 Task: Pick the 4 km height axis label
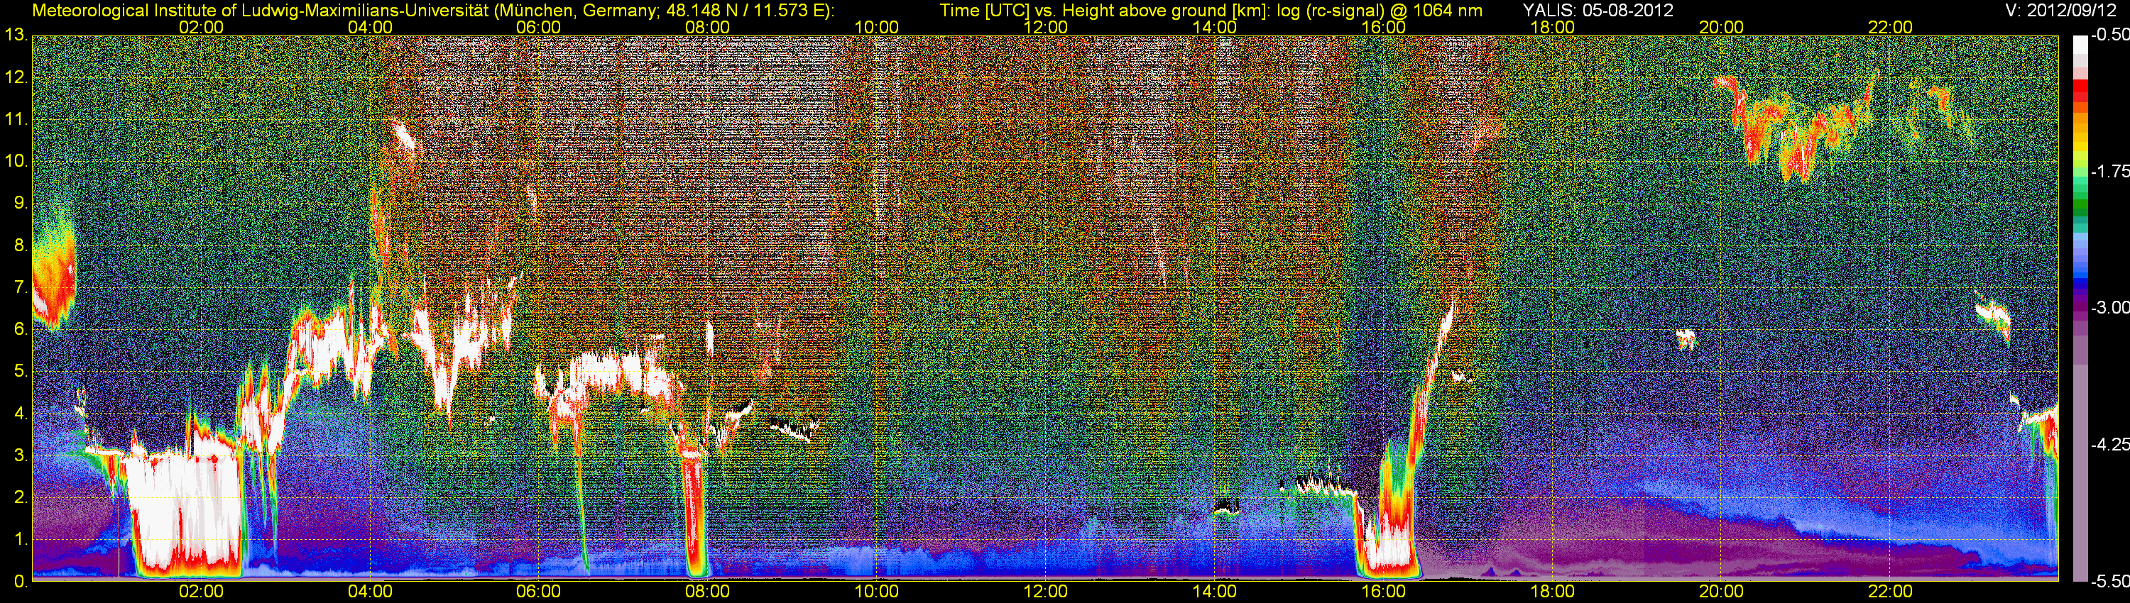pyautogui.click(x=20, y=414)
